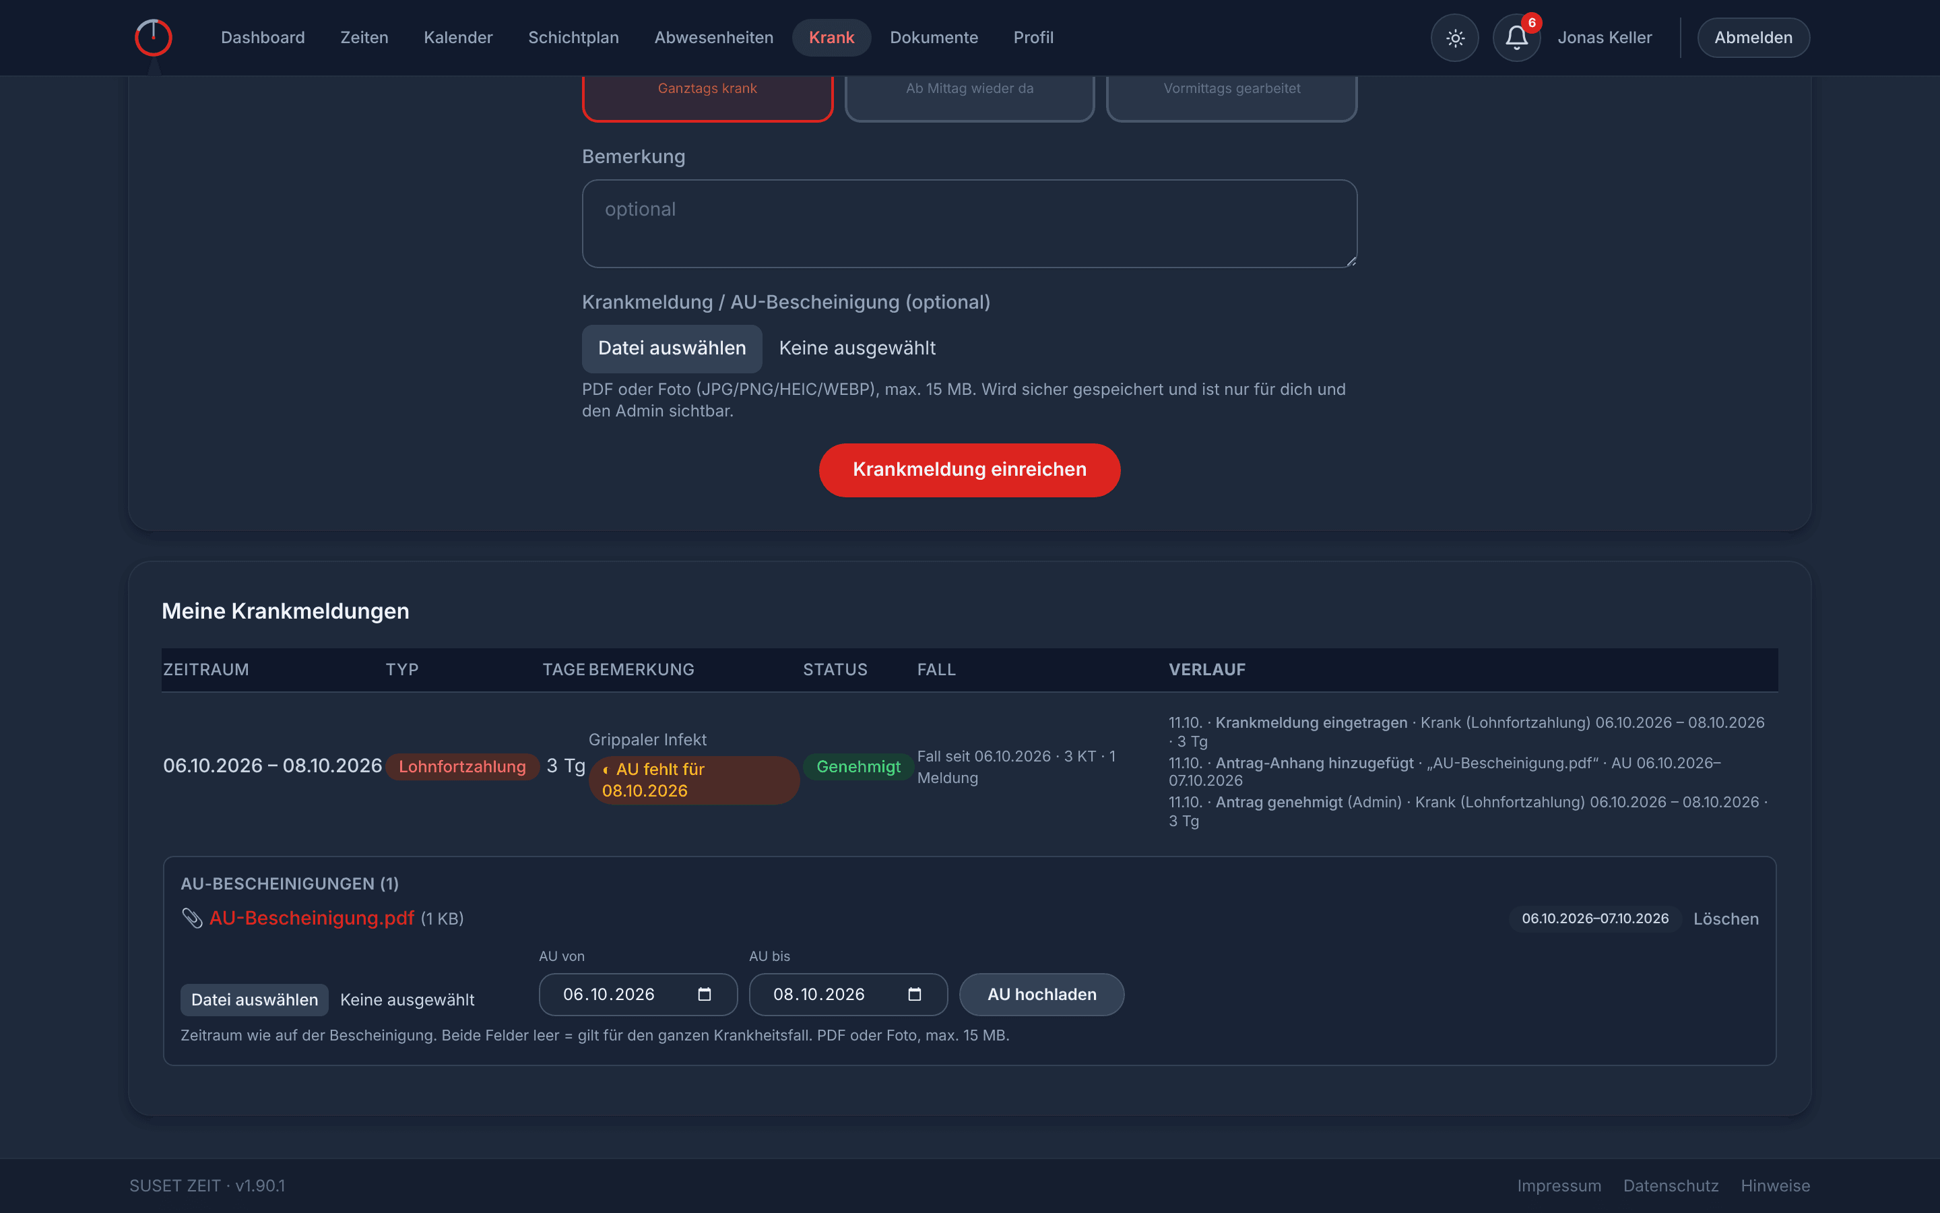The image size is (1940, 1213).
Task: Open the Hinweise footer link
Action: [x=1775, y=1186]
